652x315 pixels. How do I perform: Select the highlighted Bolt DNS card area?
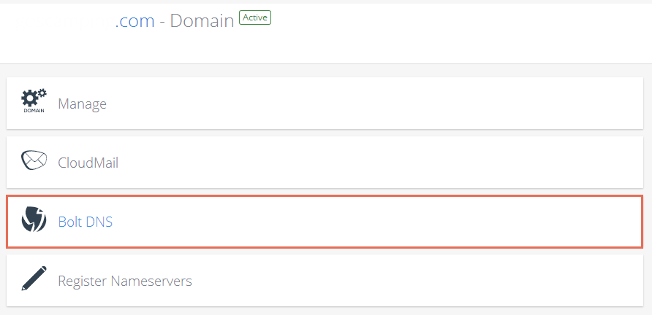tap(325, 222)
